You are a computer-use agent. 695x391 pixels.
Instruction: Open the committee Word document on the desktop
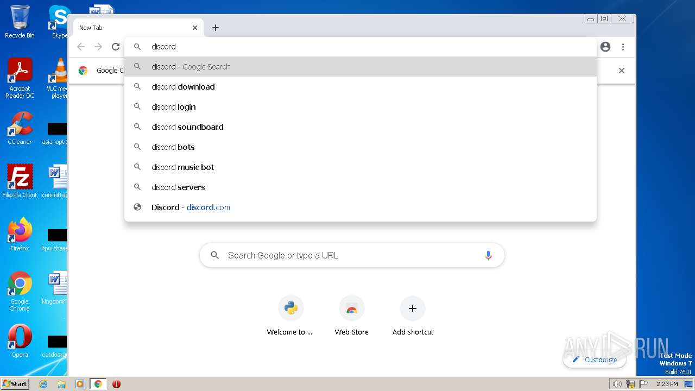coord(55,181)
